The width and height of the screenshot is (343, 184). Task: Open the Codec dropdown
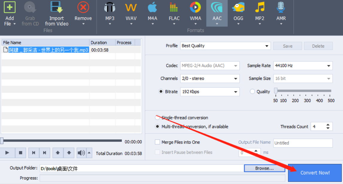tap(236, 66)
